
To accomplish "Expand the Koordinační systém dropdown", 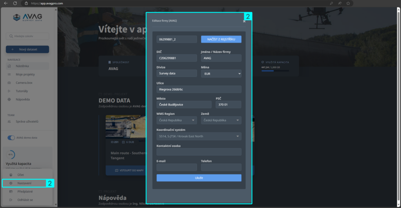I will pos(199,136).
